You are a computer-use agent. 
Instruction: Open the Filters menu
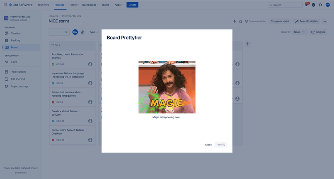[x=74, y=5]
